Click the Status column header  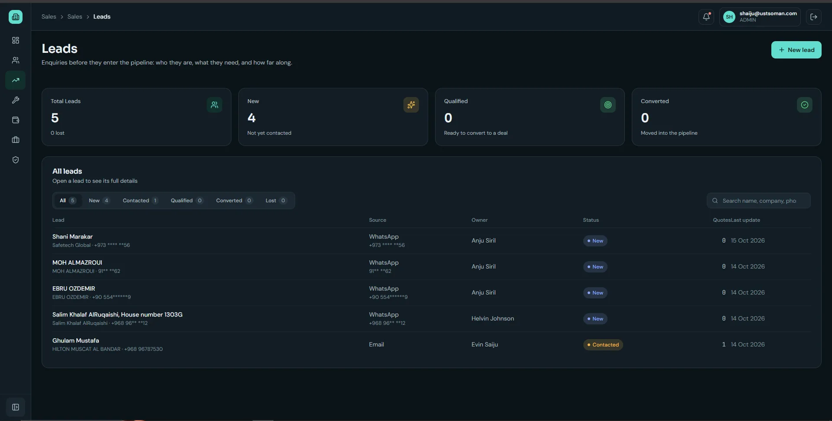pos(591,220)
